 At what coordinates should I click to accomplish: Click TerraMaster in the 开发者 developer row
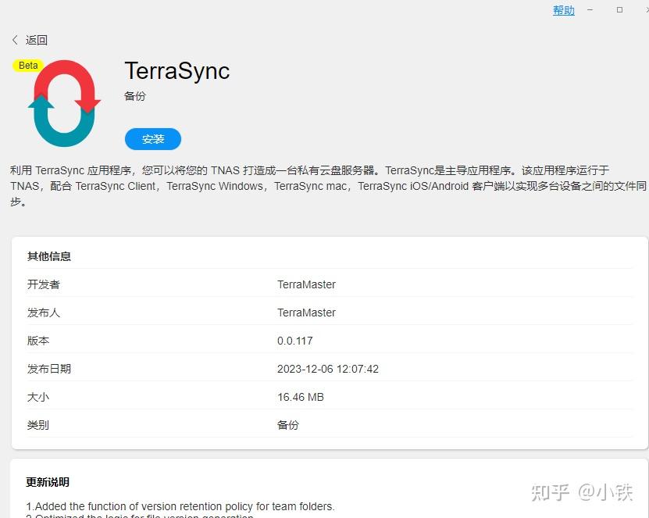(307, 284)
